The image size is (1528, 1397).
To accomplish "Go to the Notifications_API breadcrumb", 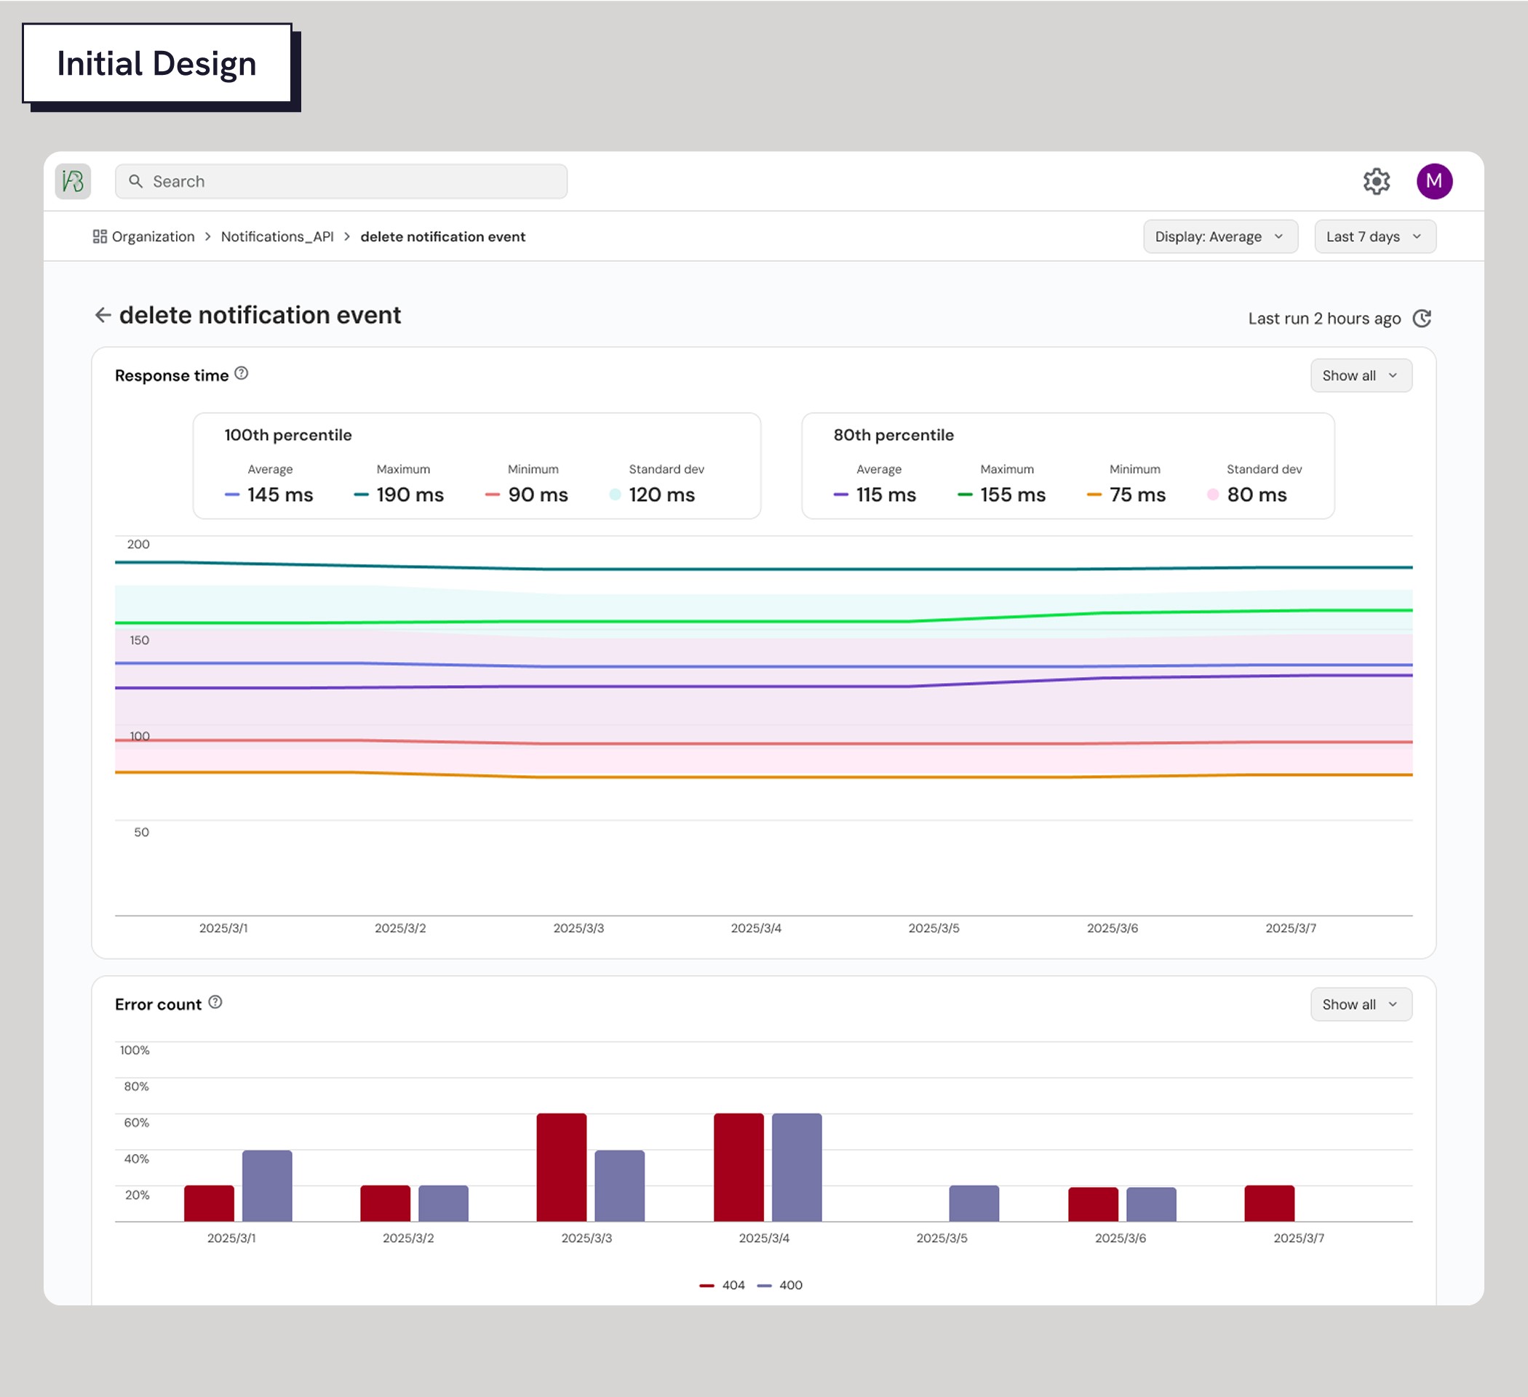I will [x=276, y=236].
